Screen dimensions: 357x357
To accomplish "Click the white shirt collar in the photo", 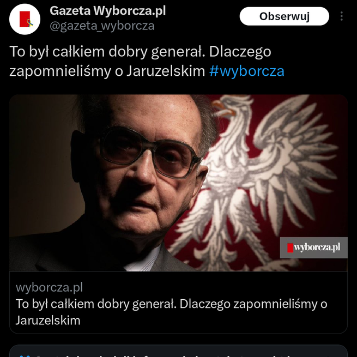I will tap(142, 261).
